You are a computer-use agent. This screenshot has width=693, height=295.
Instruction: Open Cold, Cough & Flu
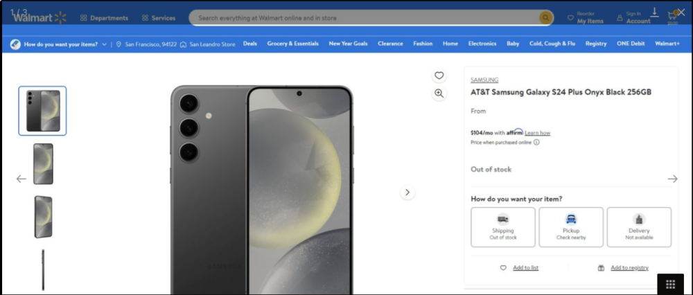coord(552,44)
